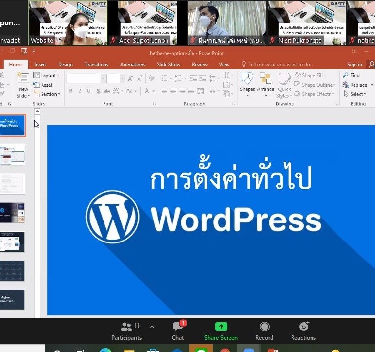Toggle Bold formatting
The width and height of the screenshot is (375, 352).
pyautogui.click(x=71, y=91)
